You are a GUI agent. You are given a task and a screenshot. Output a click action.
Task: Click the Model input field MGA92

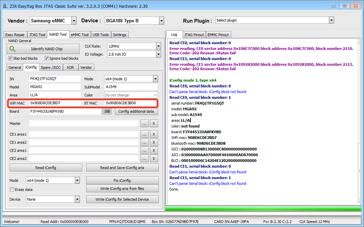click(55, 87)
